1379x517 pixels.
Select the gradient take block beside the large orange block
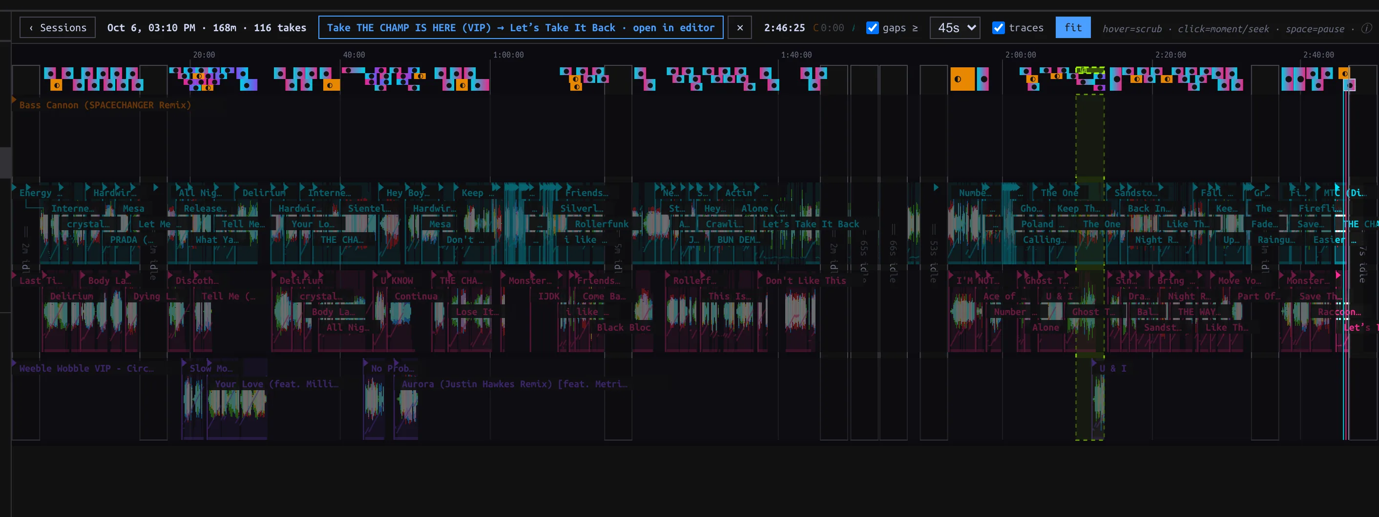point(982,79)
